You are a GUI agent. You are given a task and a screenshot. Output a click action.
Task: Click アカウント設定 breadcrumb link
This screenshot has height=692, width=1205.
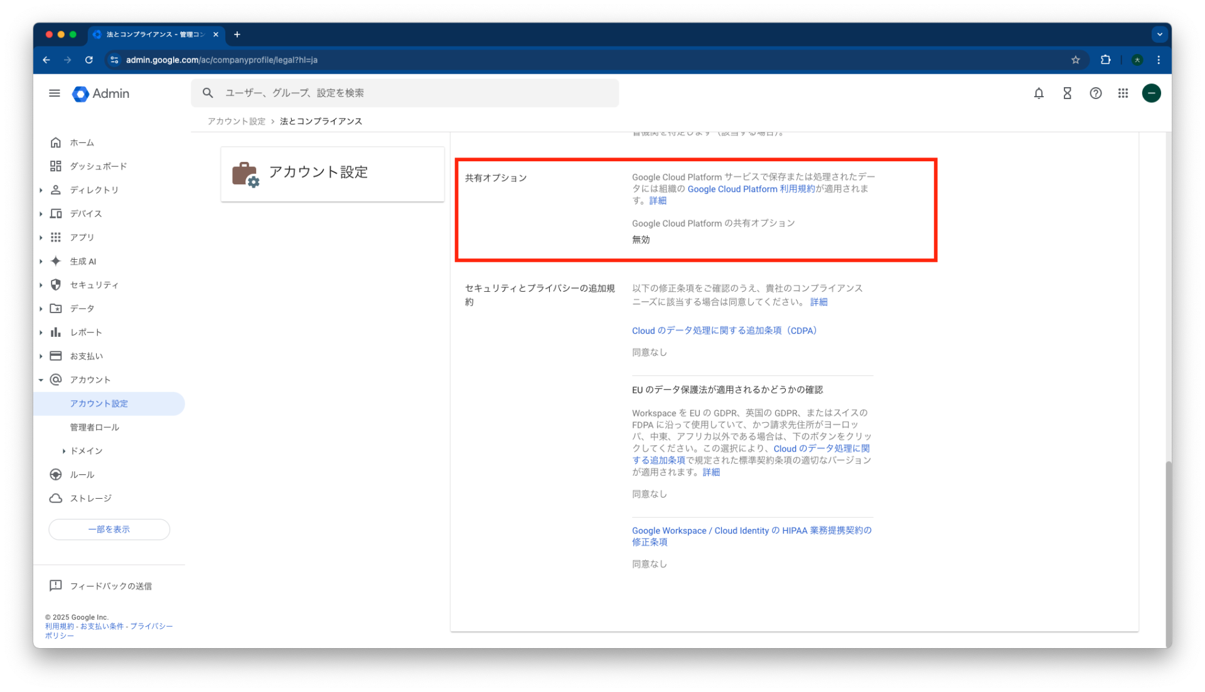coord(237,121)
